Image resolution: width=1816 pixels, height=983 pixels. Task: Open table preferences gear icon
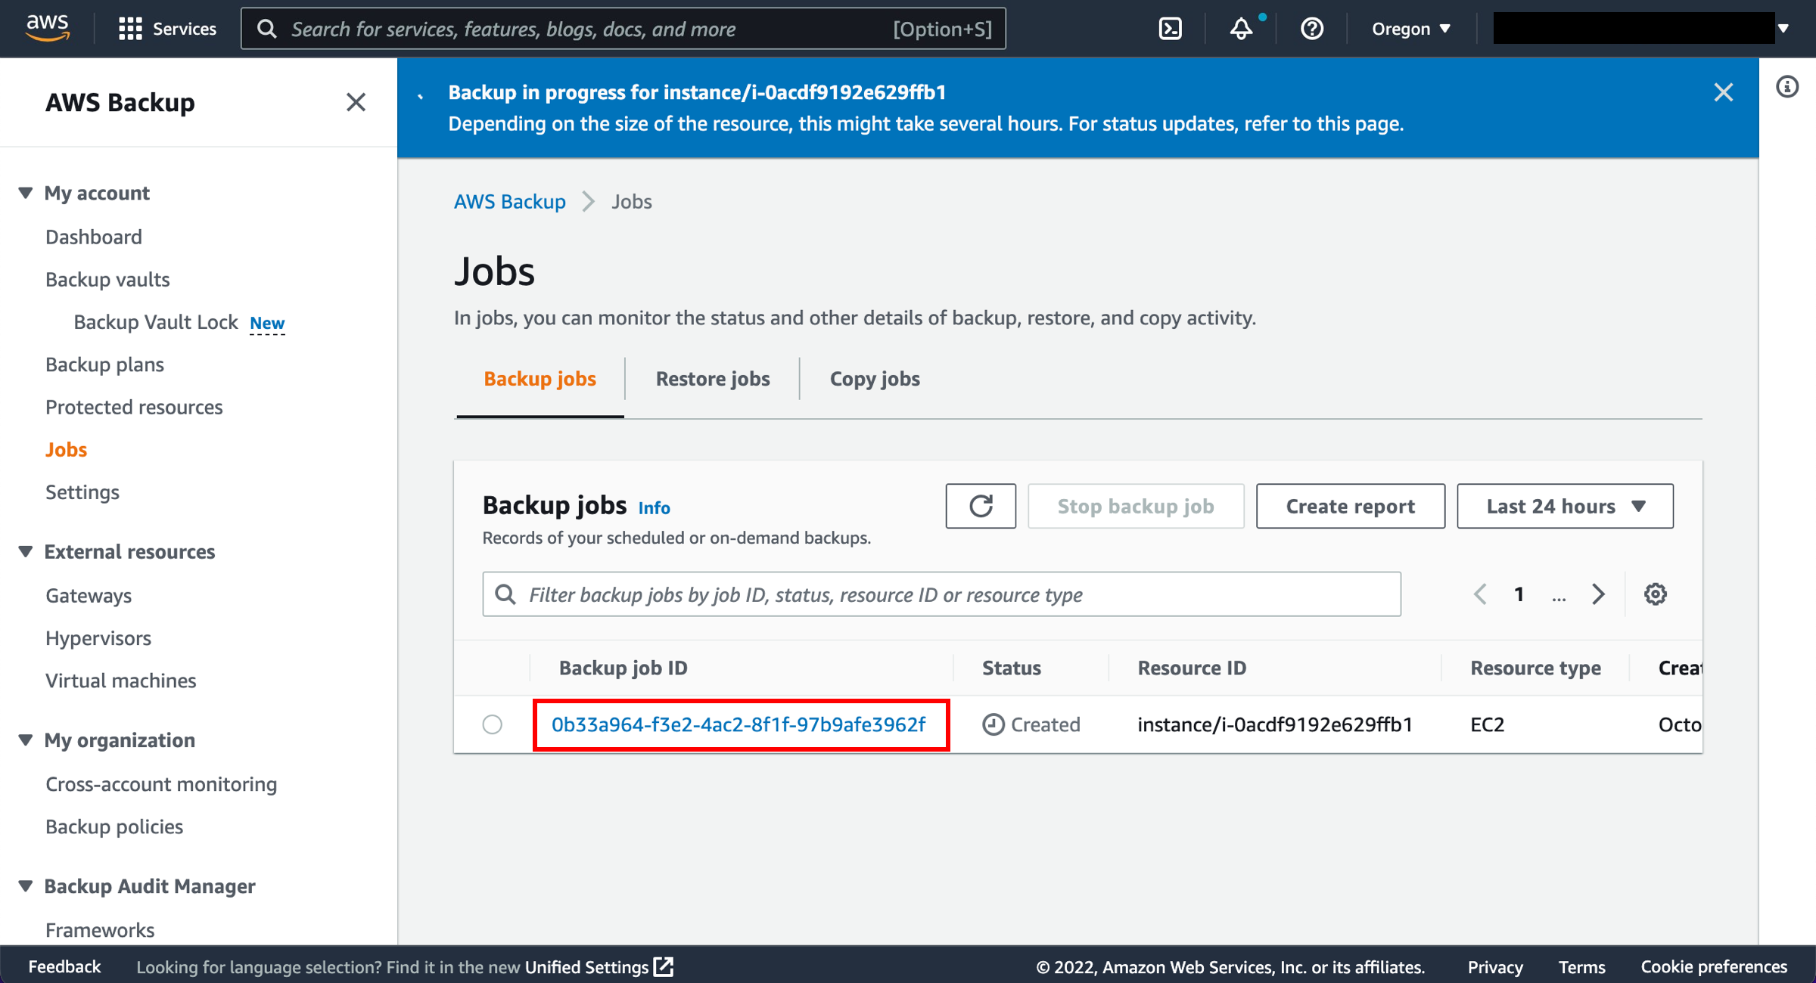point(1655,594)
